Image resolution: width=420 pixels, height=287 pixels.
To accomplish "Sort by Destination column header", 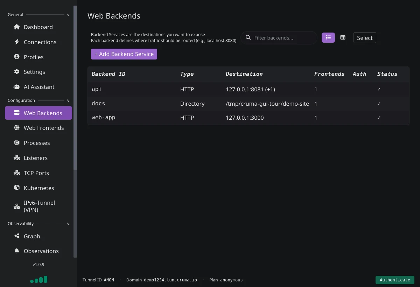I will [244, 74].
